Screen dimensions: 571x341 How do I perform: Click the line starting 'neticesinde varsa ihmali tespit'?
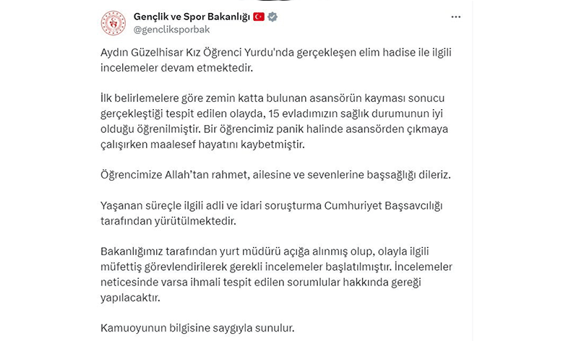coord(261,282)
